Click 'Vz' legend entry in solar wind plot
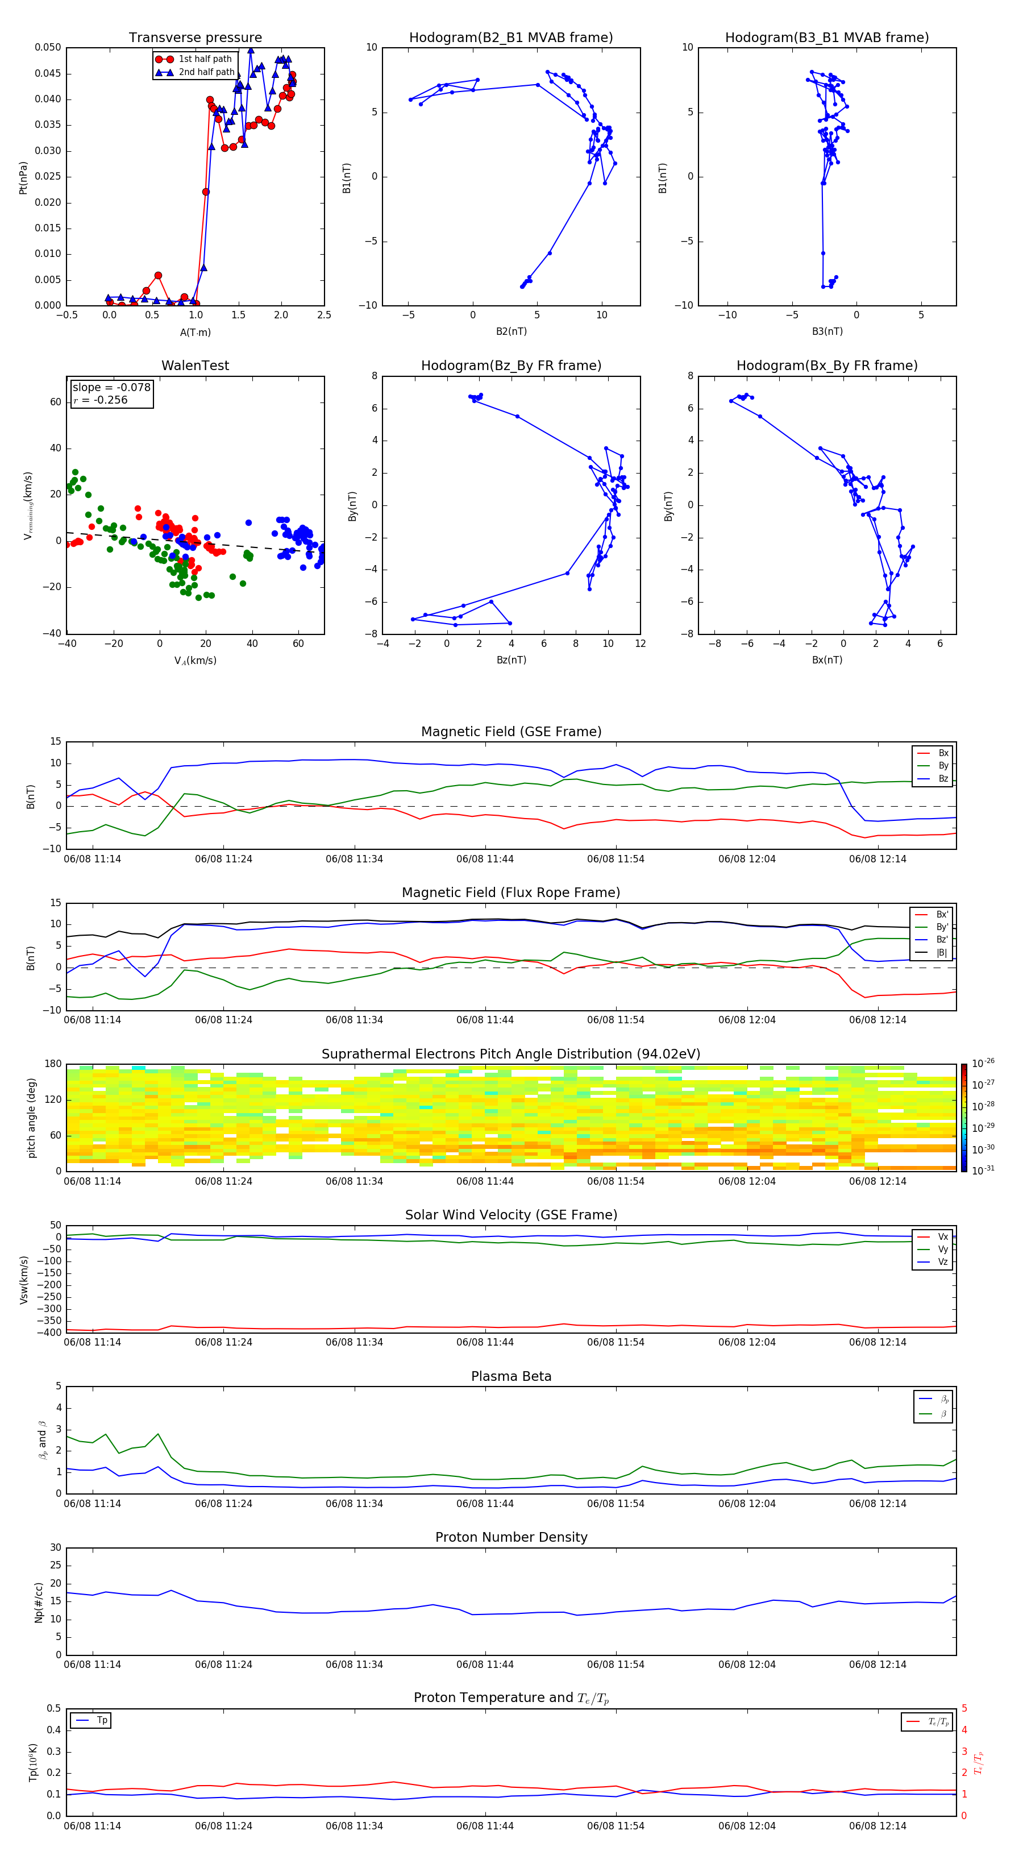 coord(933,1262)
